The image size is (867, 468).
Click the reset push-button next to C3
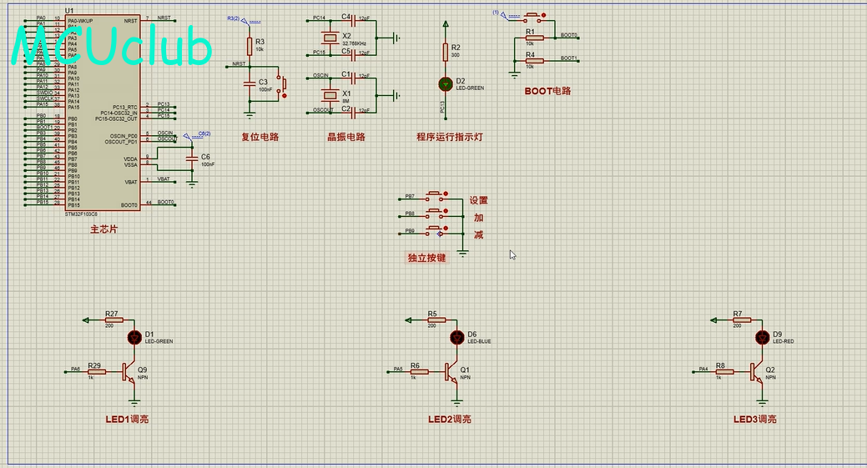pyautogui.click(x=282, y=85)
